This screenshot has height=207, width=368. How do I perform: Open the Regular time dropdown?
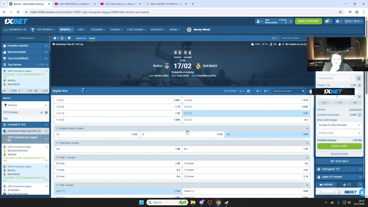point(68,91)
